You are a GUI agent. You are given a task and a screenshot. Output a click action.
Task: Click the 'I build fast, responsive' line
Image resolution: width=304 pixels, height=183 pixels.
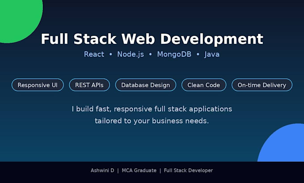[152, 109]
